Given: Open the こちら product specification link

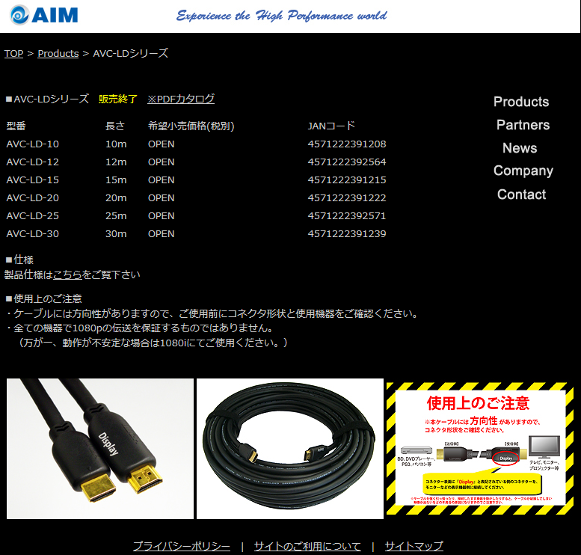Looking at the screenshot, I should [67, 275].
